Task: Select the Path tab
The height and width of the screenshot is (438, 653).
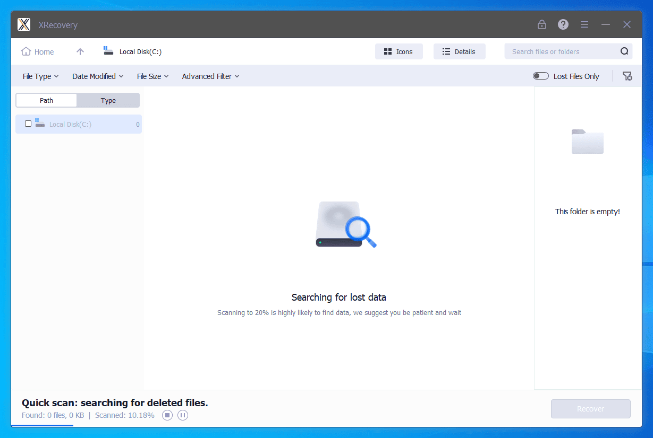Action: (x=46, y=100)
